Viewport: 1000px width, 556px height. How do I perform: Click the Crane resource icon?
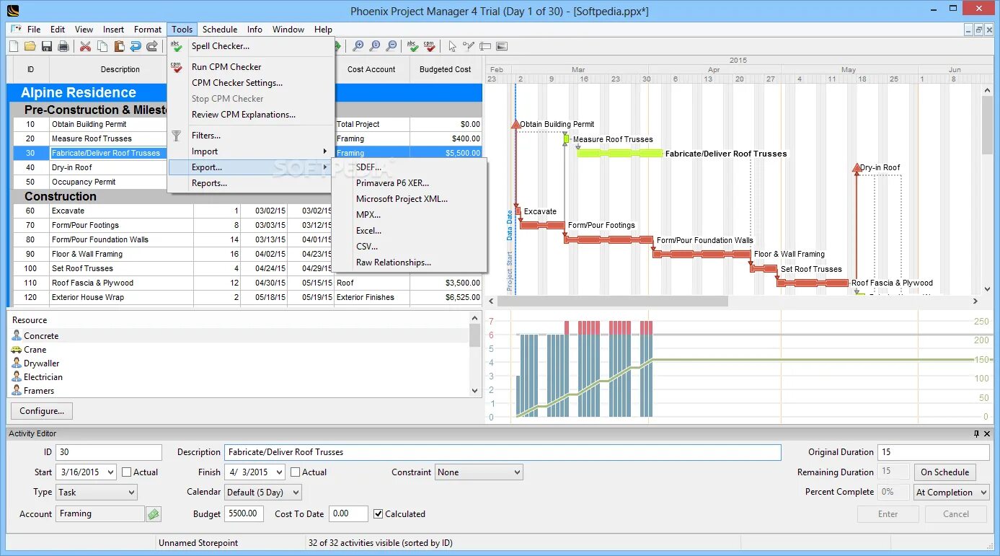click(17, 350)
